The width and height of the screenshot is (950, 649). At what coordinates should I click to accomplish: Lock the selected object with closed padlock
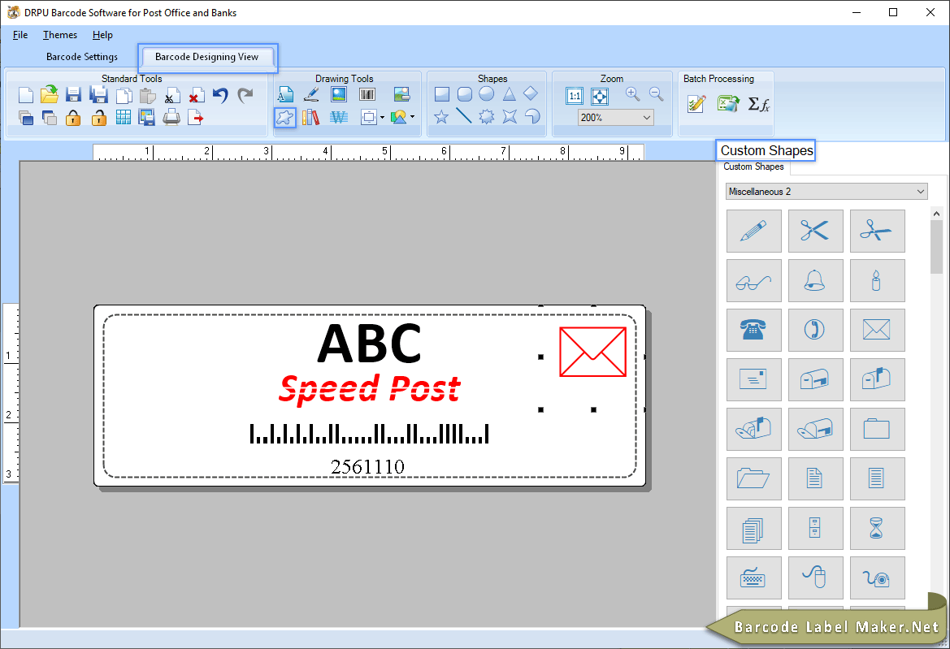73,118
